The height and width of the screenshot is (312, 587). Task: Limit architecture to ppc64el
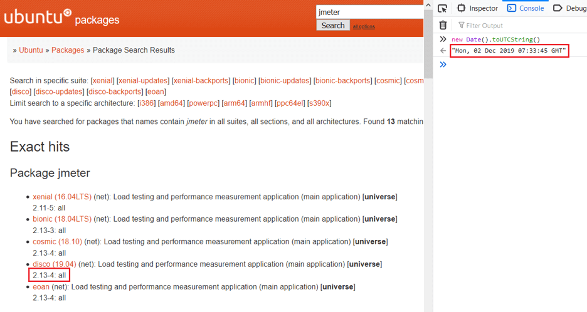coord(290,103)
